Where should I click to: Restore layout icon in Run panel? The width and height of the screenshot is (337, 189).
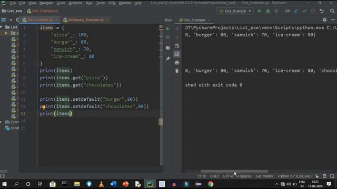tap(168, 48)
